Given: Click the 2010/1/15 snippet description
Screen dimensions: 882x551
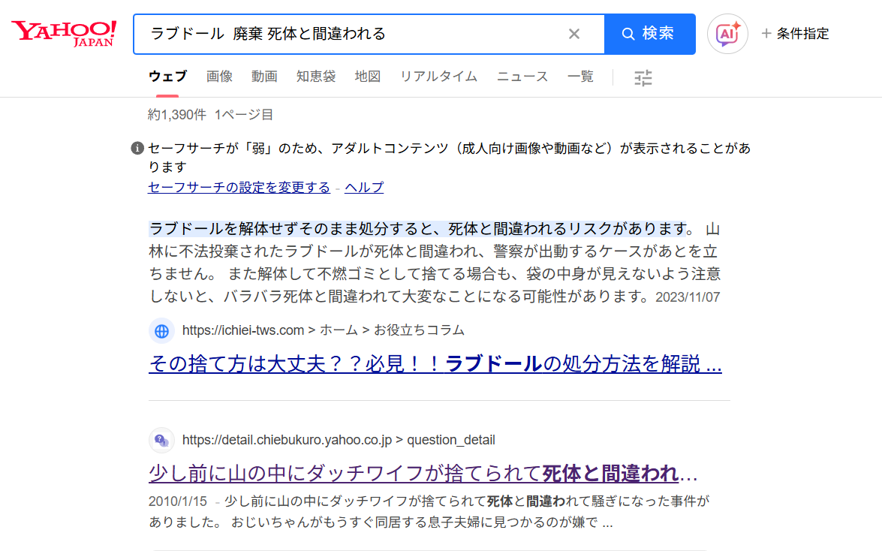Looking at the screenshot, I should coord(429,512).
